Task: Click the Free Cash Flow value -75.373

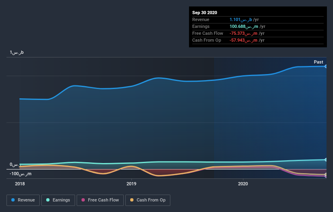Action: (243, 34)
